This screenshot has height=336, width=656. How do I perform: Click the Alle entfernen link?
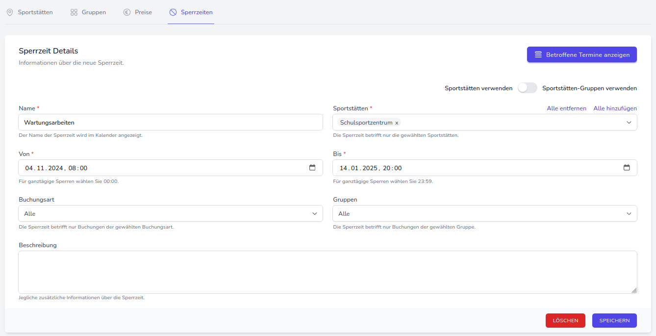click(x=566, y=108)
